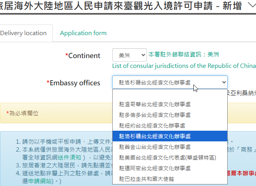Click the Embassy offices combo box
256x186 pixels.
170,83
